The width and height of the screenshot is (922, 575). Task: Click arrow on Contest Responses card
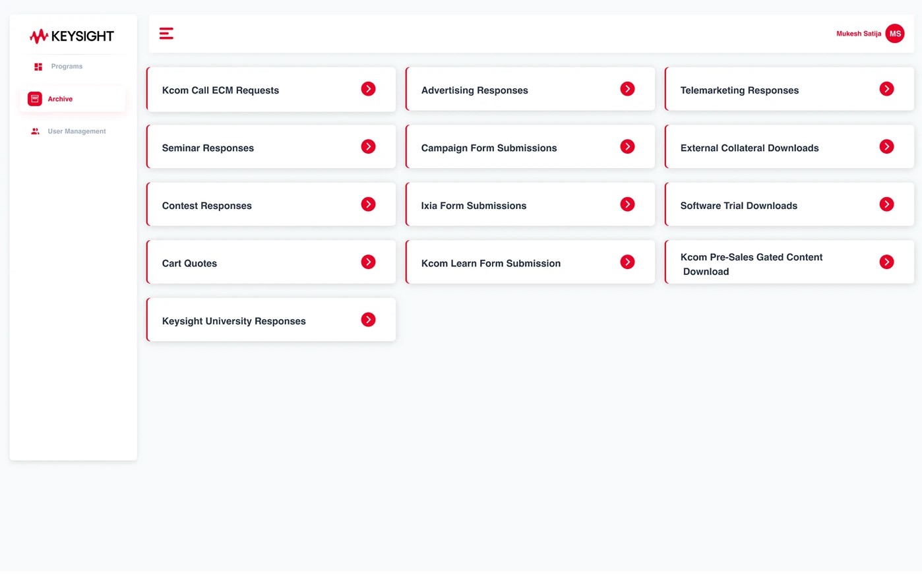(369, 204)
